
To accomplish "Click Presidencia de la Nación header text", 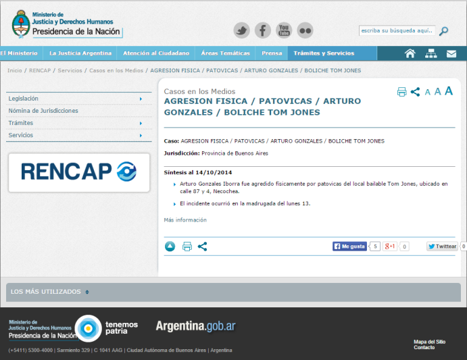I will (x=76, y=32).
